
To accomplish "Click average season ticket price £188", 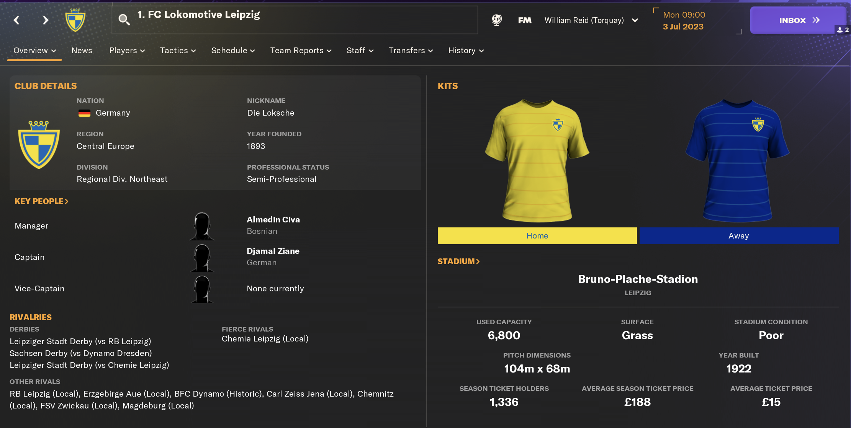I will pos(637,402).
